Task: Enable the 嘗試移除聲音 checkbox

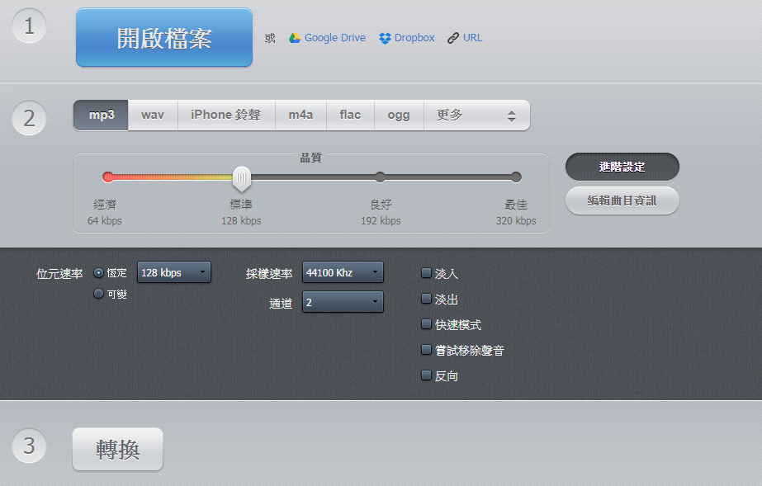Action: point(426,350)
